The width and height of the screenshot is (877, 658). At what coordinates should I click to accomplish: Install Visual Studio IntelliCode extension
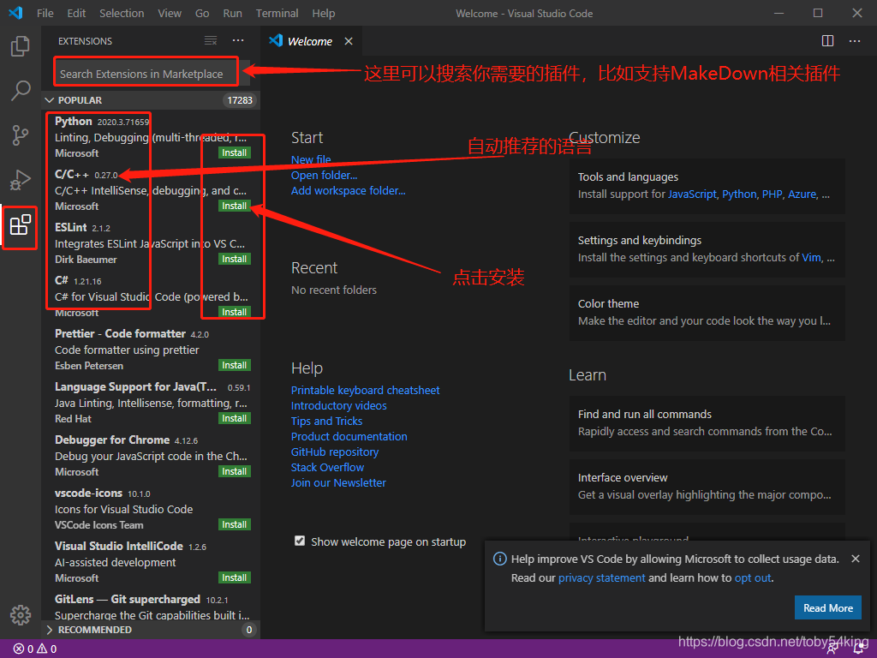coord(235,578)
